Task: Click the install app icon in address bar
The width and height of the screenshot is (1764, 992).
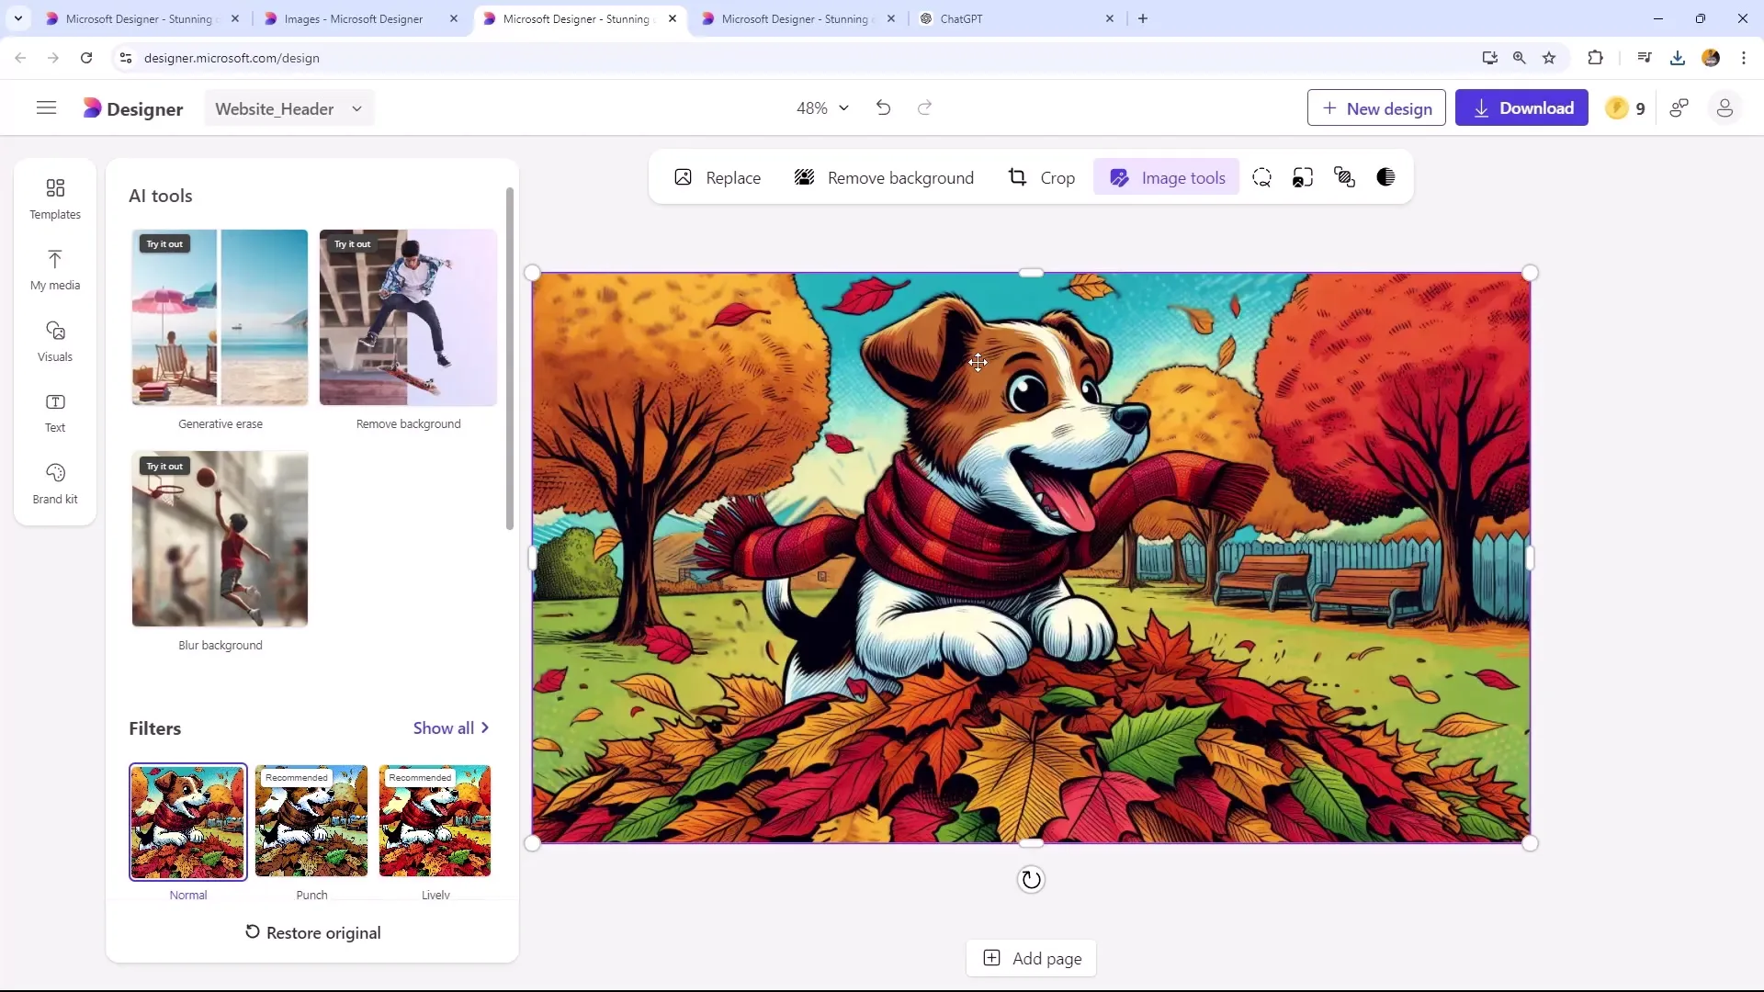Action: pyautogui.click(x=1490, y=58)
